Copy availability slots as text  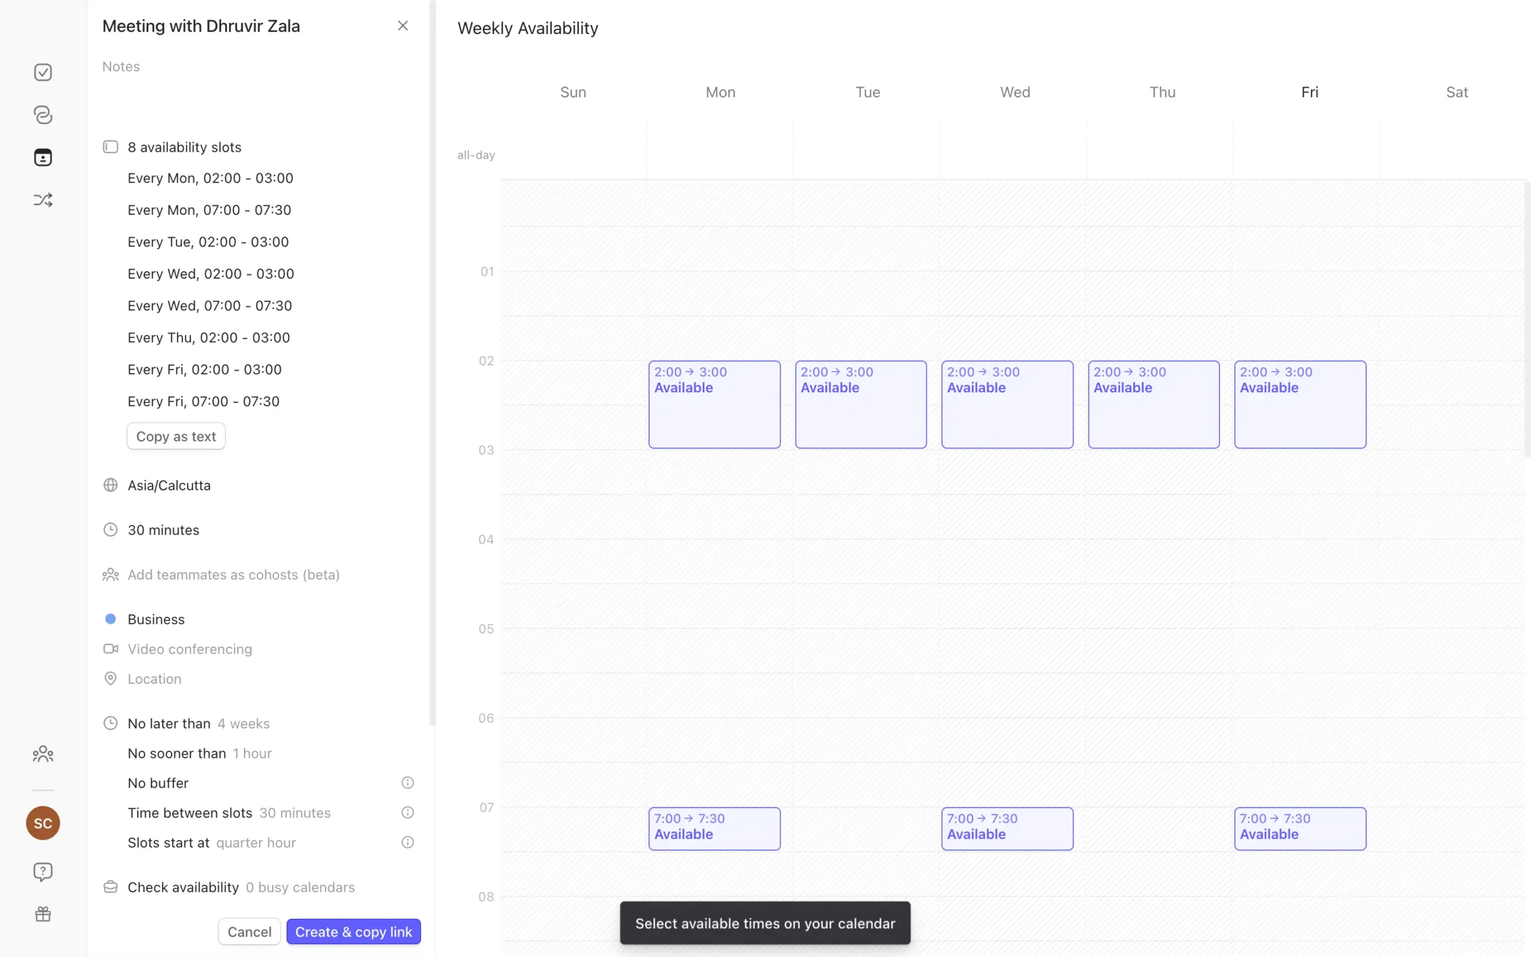point(176,435)
